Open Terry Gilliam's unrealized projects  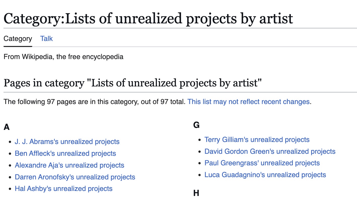point(257,140)
